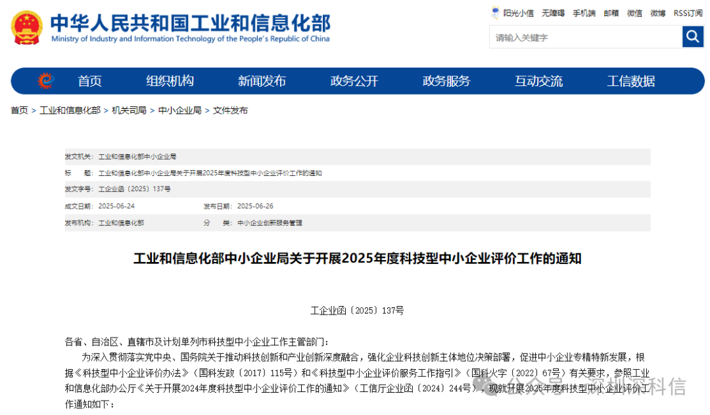Subscribe via the RSS订阅 link

688,13
